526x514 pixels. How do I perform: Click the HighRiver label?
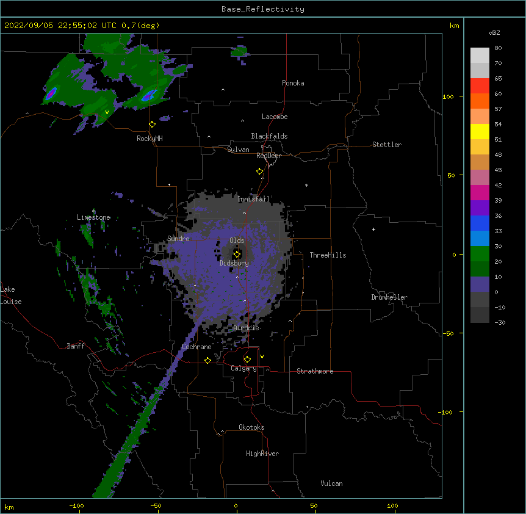click(x=262, y=454)
